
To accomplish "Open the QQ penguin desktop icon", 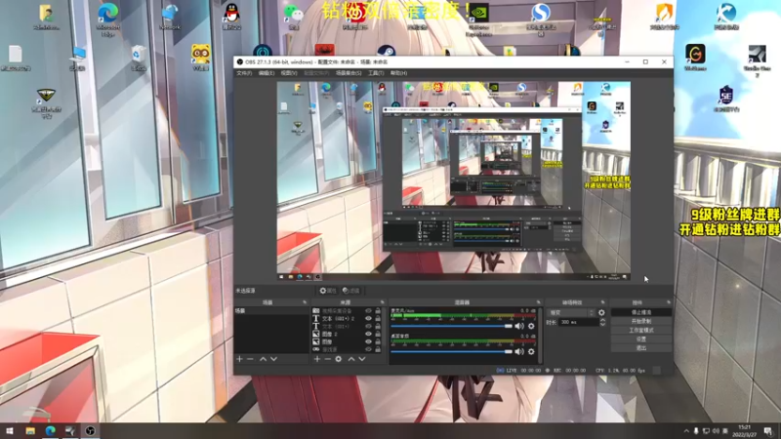I will (231, 17).
